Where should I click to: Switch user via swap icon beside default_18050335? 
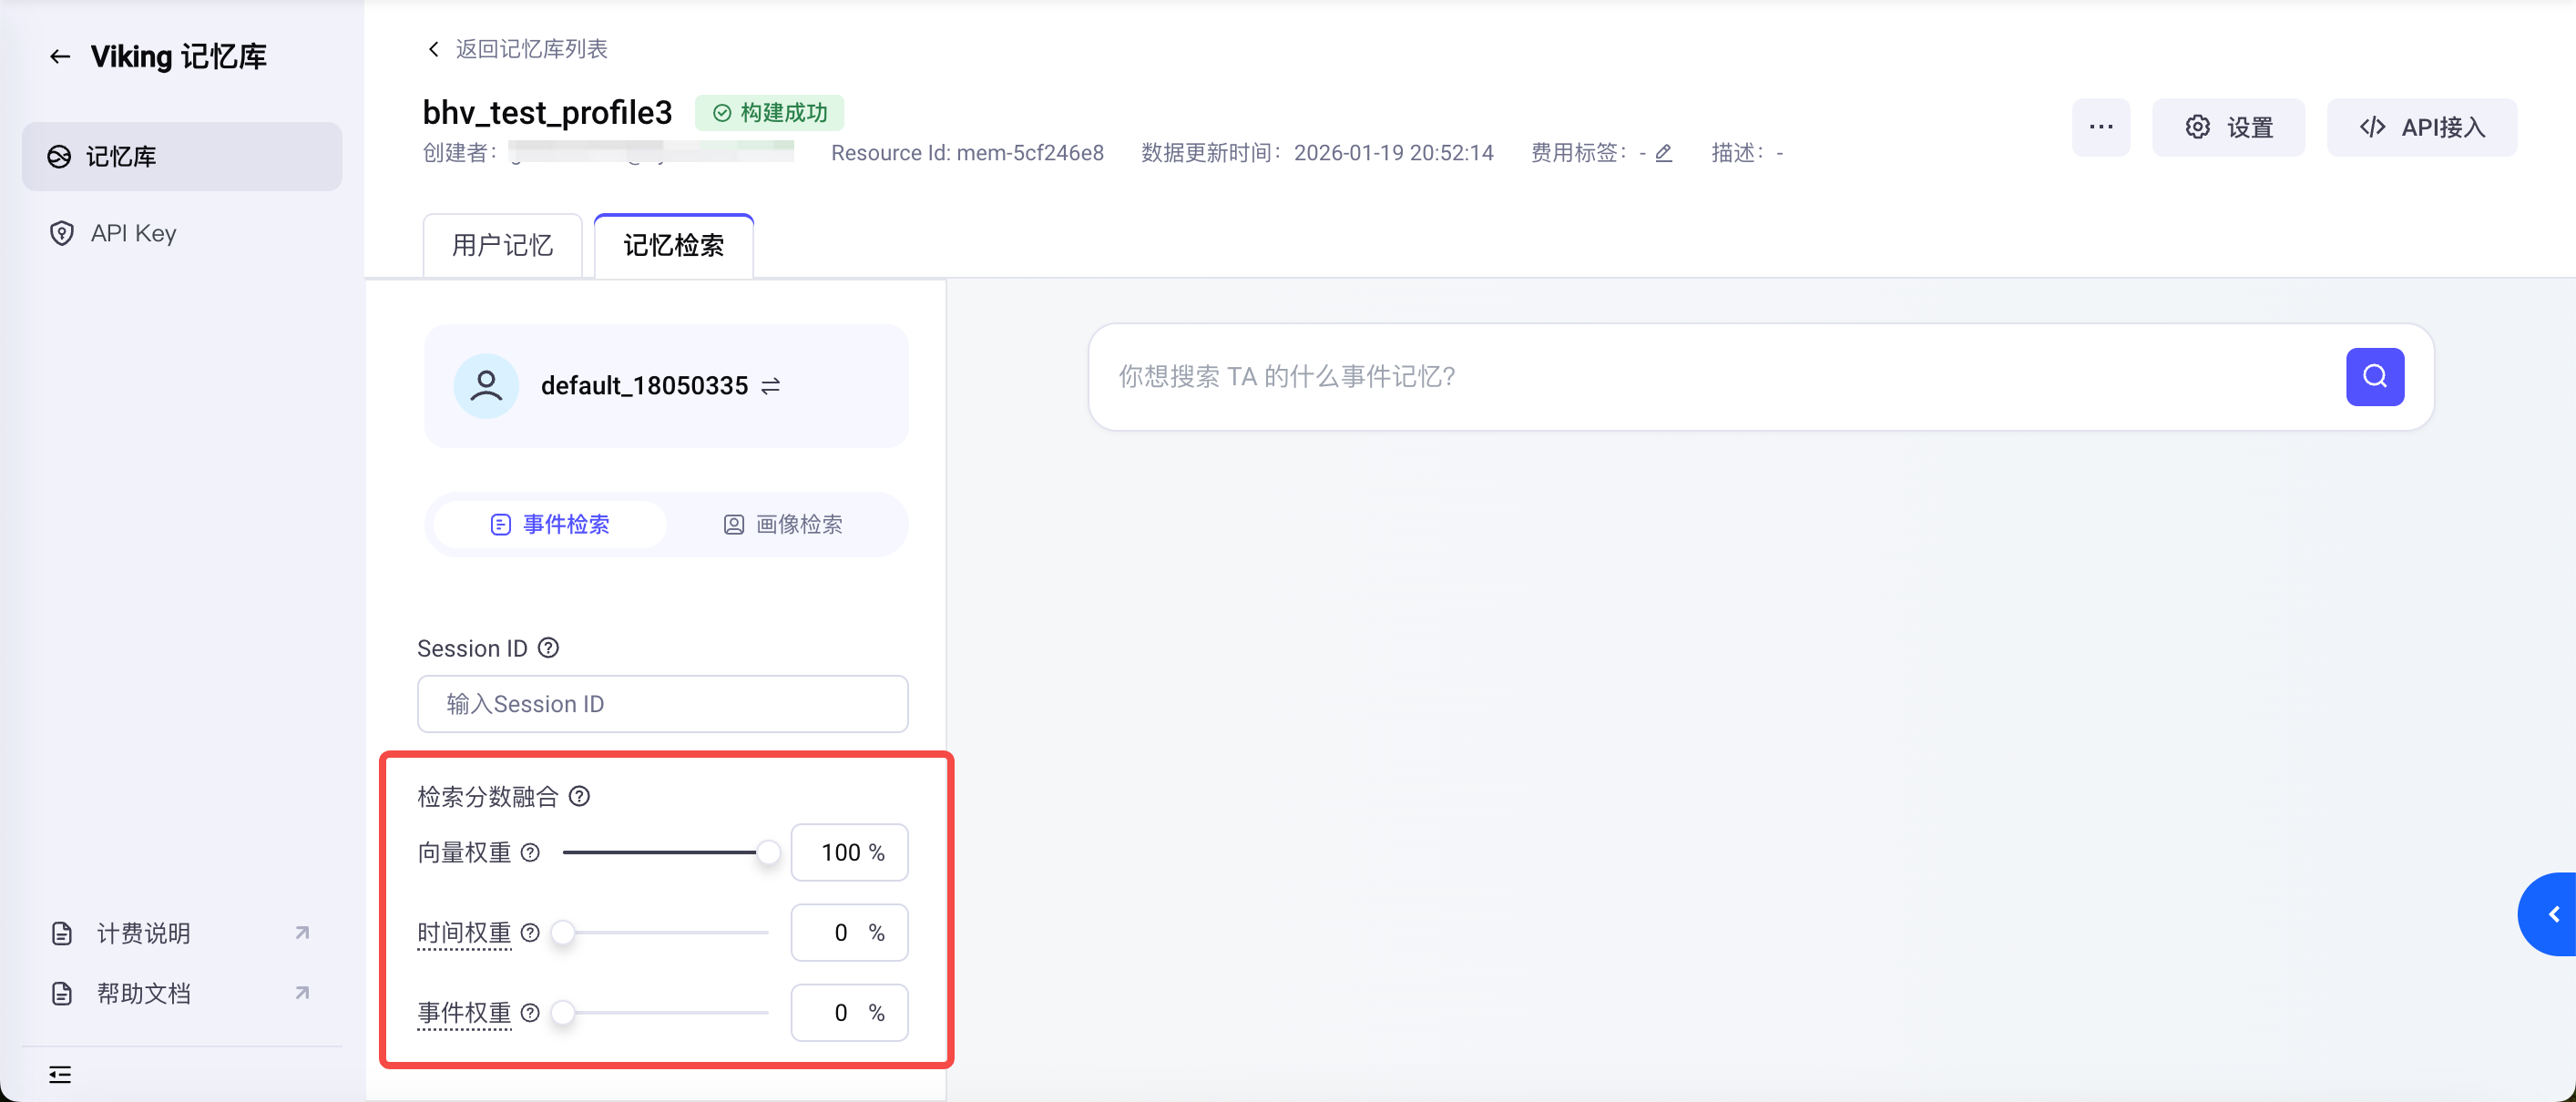click(x=770, y=386)
